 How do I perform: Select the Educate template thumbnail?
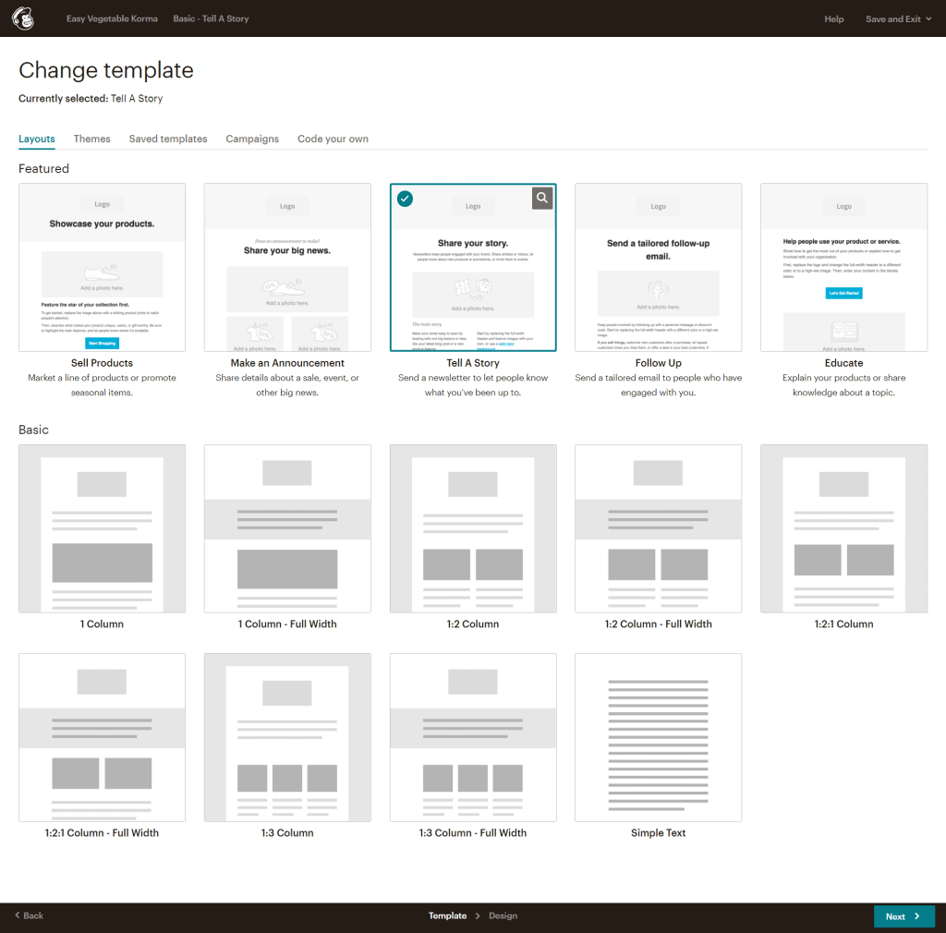[844, 267]
